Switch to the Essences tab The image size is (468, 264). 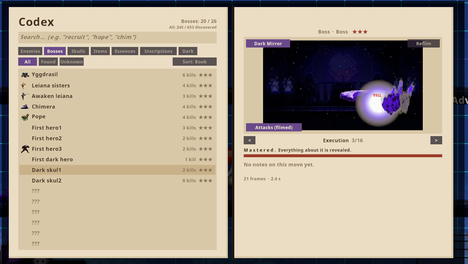pyautogui.click(x=125, y=51)
